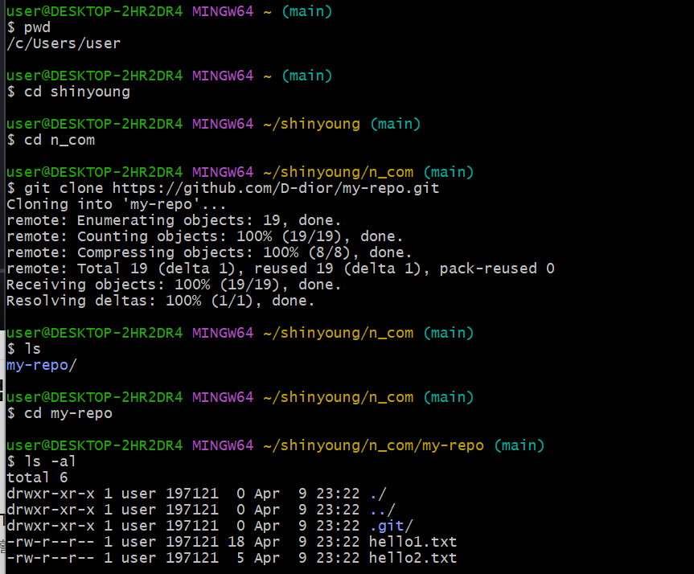Screen dimensions: 694x574
Task: Click the file size '18' of hello1.txt
Action: [236, 542]
